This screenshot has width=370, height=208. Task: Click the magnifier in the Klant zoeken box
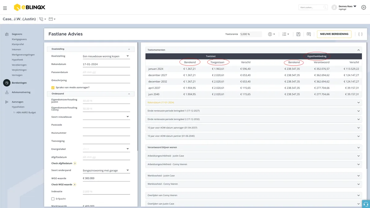325,7
